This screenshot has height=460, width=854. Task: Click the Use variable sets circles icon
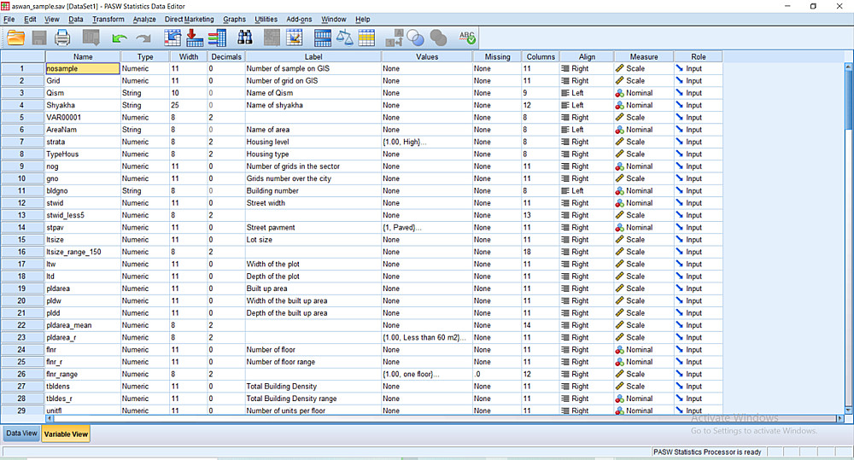[416, 38]
